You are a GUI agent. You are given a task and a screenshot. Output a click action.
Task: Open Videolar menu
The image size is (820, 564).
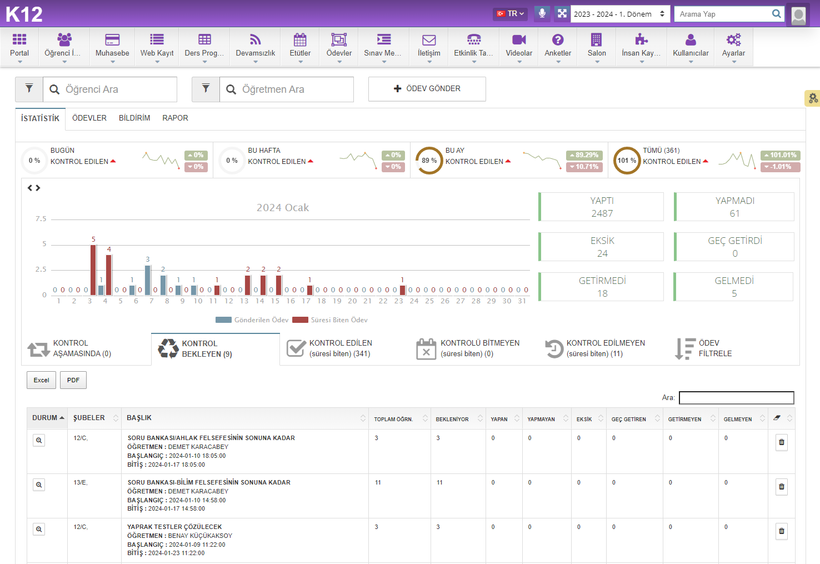[x=519, y=46]
